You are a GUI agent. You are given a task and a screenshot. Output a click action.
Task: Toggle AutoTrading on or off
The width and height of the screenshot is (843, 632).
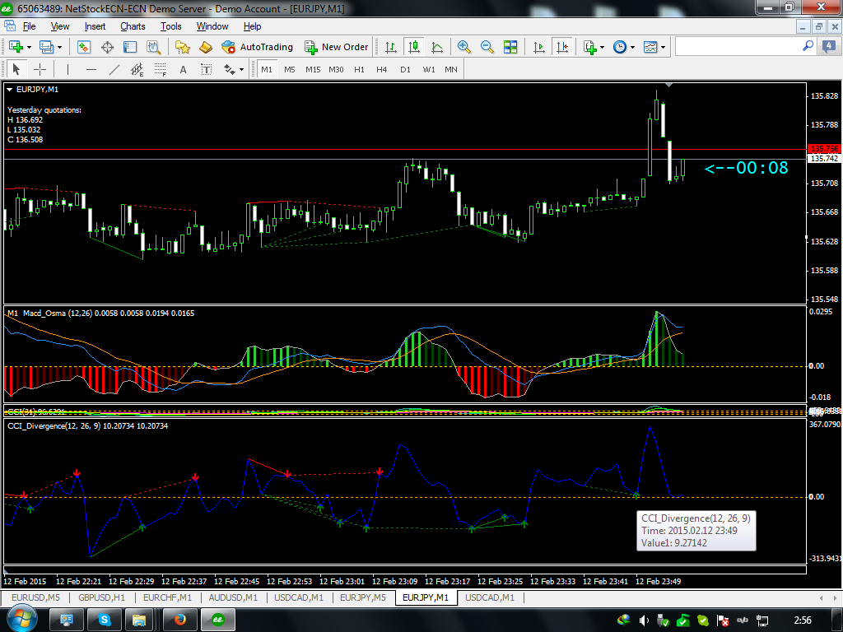click(x=257, y=47)
